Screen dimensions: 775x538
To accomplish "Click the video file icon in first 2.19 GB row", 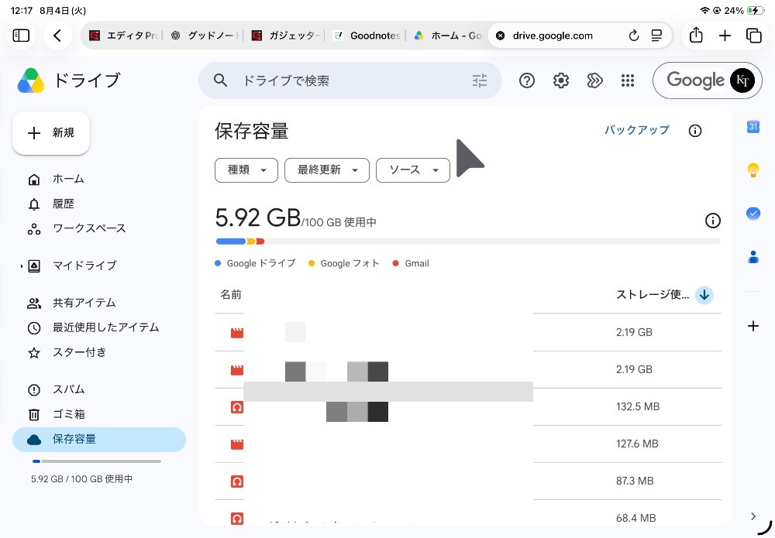I will [237, 333].
